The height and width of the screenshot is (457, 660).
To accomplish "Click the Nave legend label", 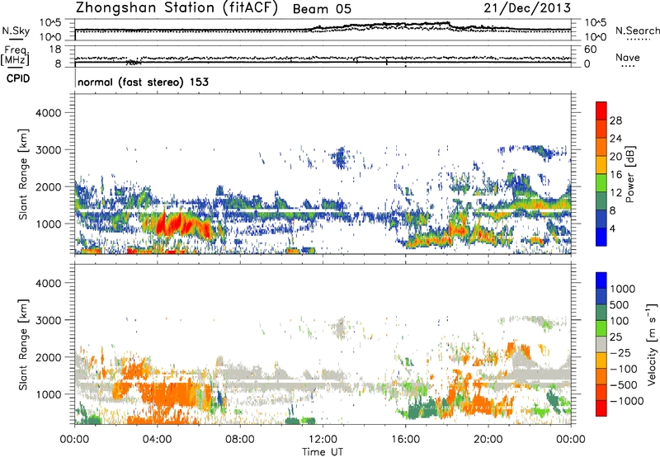I will coord(627,57).
